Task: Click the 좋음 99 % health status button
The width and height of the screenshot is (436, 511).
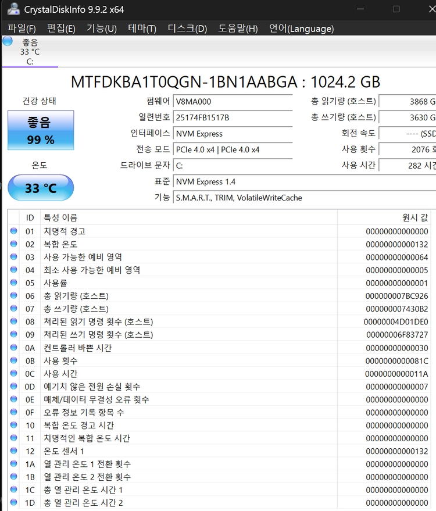Action: pyautogui.click(x=41, y=130)
